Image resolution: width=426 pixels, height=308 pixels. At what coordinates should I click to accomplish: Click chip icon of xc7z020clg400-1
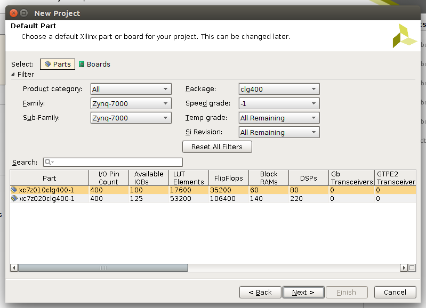click(x=14, y=198)
